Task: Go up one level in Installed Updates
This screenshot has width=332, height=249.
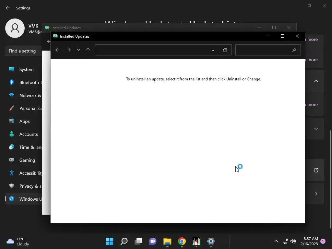Action: tap(88, 50)
